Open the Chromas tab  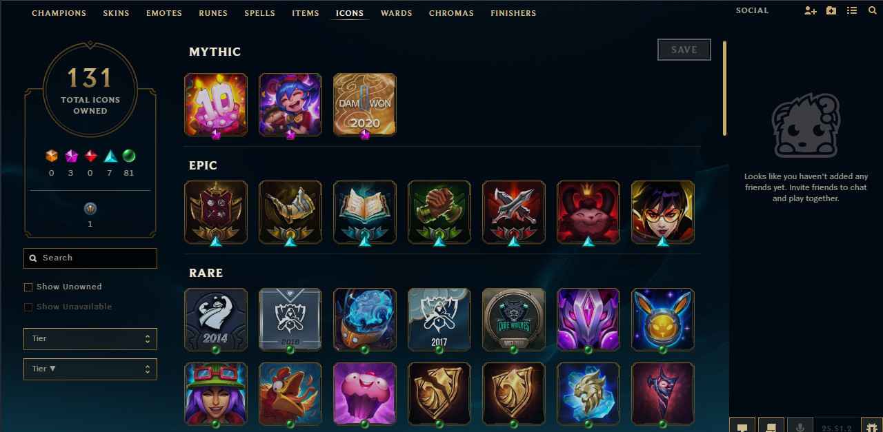click(x=451, y=13)
